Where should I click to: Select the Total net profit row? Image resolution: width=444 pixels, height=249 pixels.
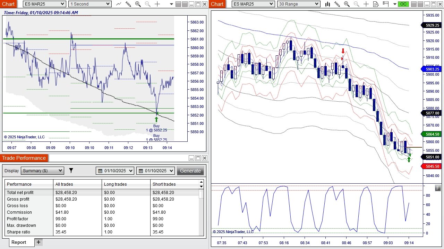point(102,192)
